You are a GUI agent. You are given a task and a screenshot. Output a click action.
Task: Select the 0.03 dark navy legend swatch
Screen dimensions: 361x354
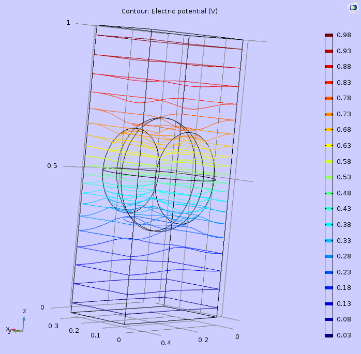[329, 336]
